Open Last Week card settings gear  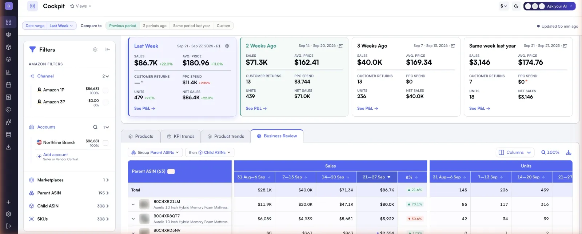(227, 46)
